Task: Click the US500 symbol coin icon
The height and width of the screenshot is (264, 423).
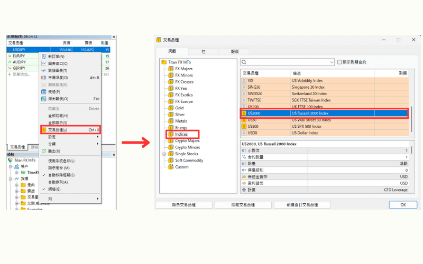Action: click(x=244, y=126)
